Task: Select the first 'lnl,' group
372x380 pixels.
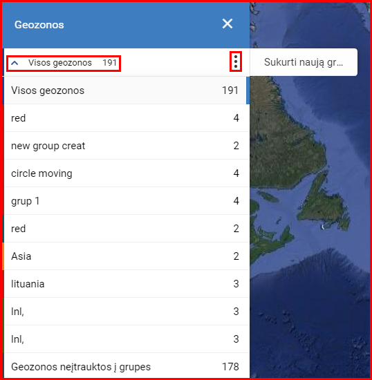Action: 127,312
